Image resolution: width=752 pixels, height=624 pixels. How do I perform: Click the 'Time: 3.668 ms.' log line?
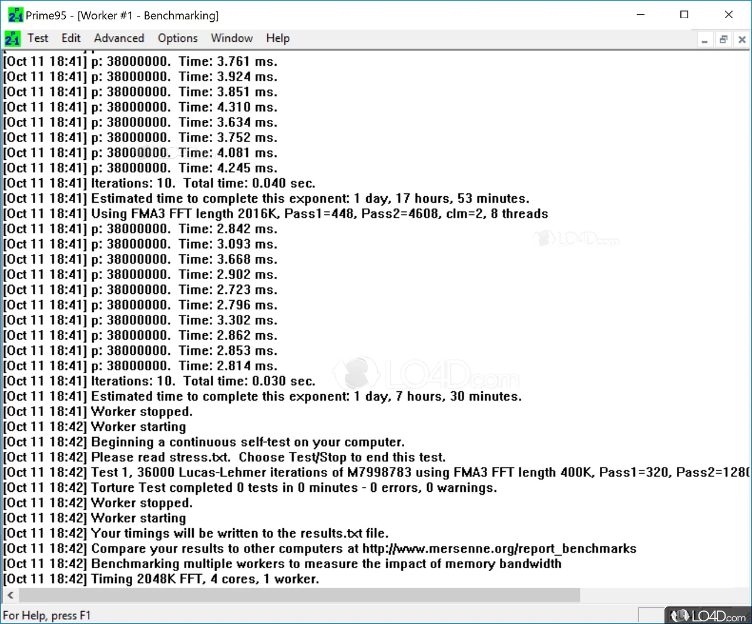[x=140, y=260]
